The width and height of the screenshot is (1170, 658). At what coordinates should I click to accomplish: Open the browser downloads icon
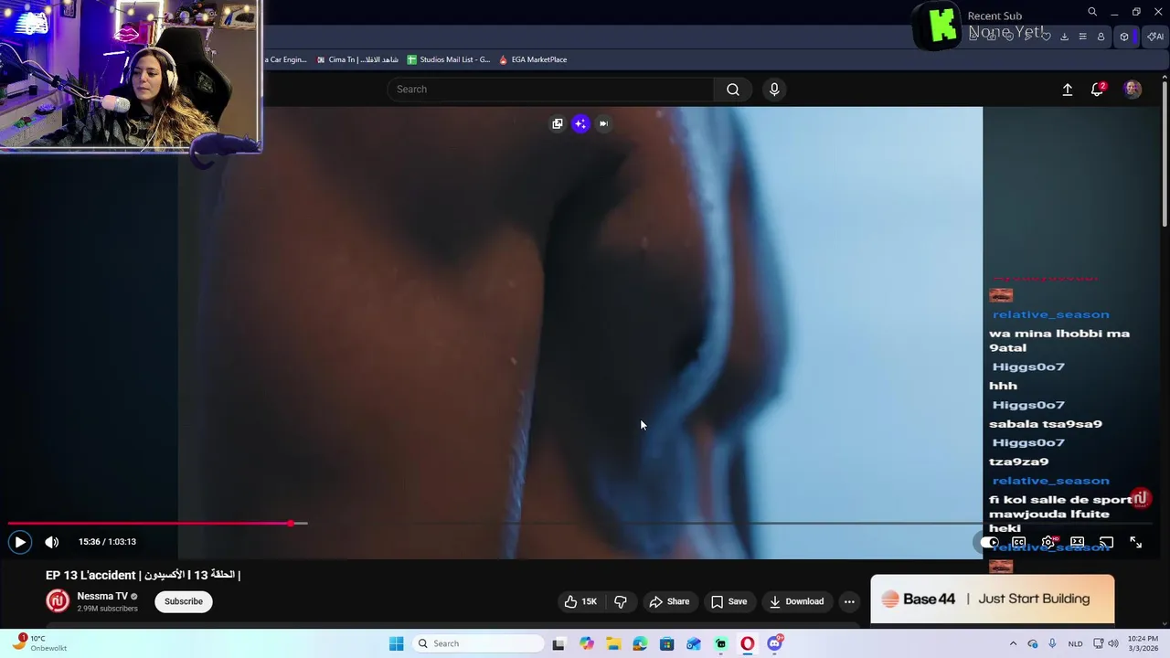click(x=1064, y=37)
